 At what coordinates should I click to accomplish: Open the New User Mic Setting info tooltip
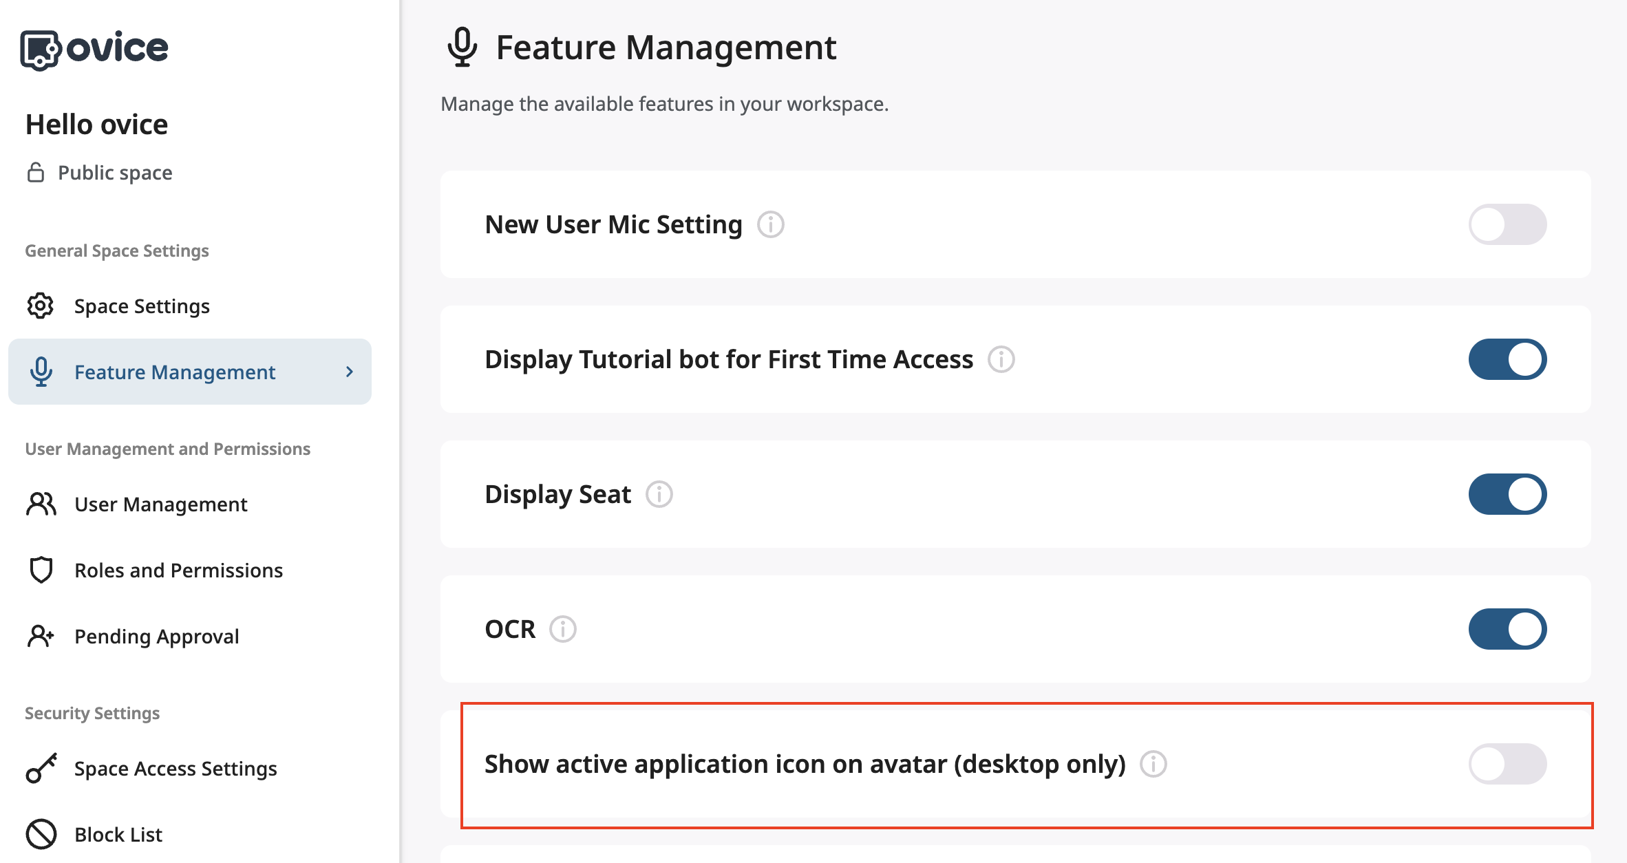click(771, 224)
